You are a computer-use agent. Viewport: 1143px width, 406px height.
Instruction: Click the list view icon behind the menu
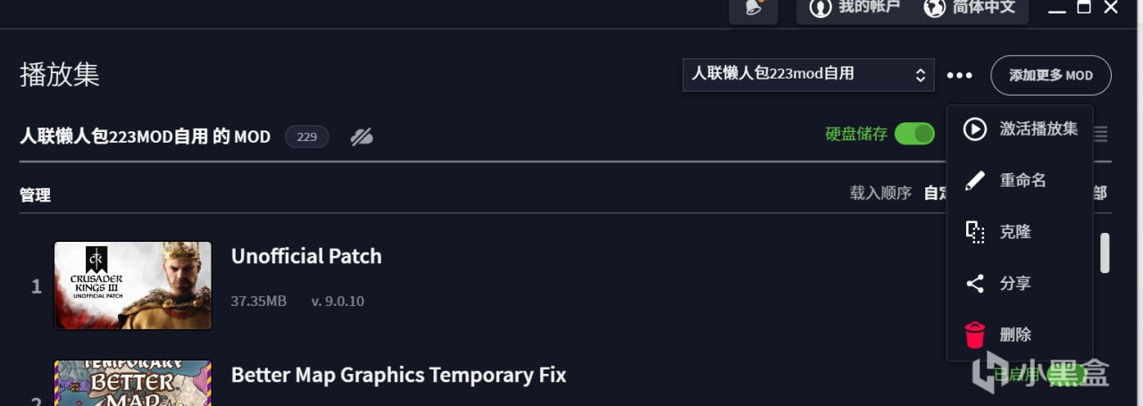click(1101, 134)
